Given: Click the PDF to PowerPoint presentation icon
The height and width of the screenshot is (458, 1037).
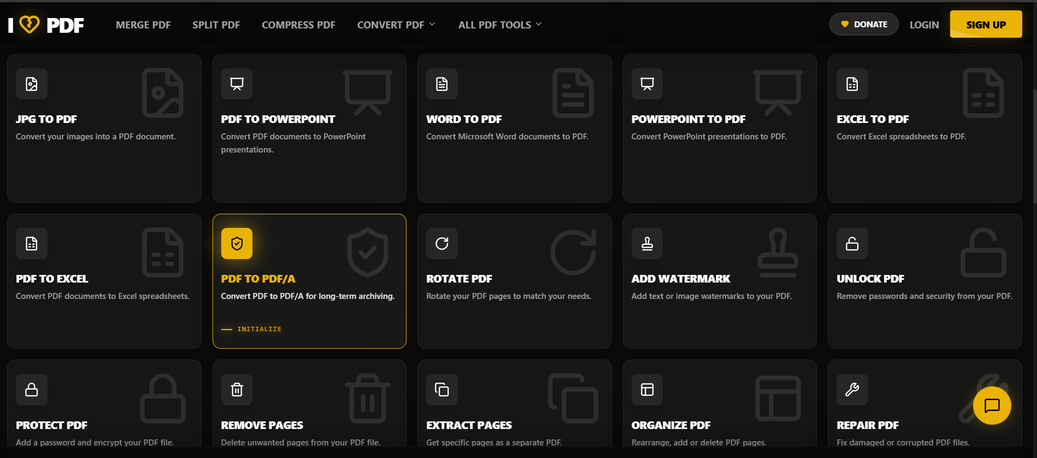Looking at the screenshot, I should [x=237, y=84].
